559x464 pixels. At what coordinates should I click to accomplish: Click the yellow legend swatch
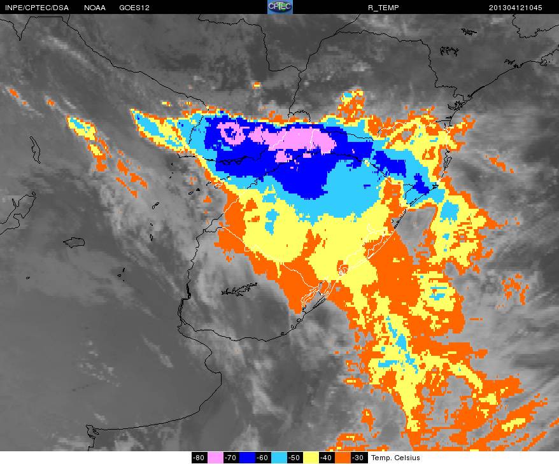pyautogui.click(x=311, y=458)
